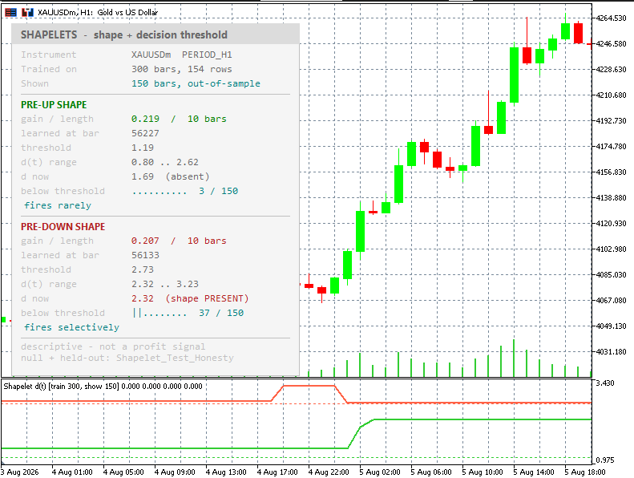Click the candlestick chart icon before XAUUSDm
634x478 pixels.
tap(27, 13)
